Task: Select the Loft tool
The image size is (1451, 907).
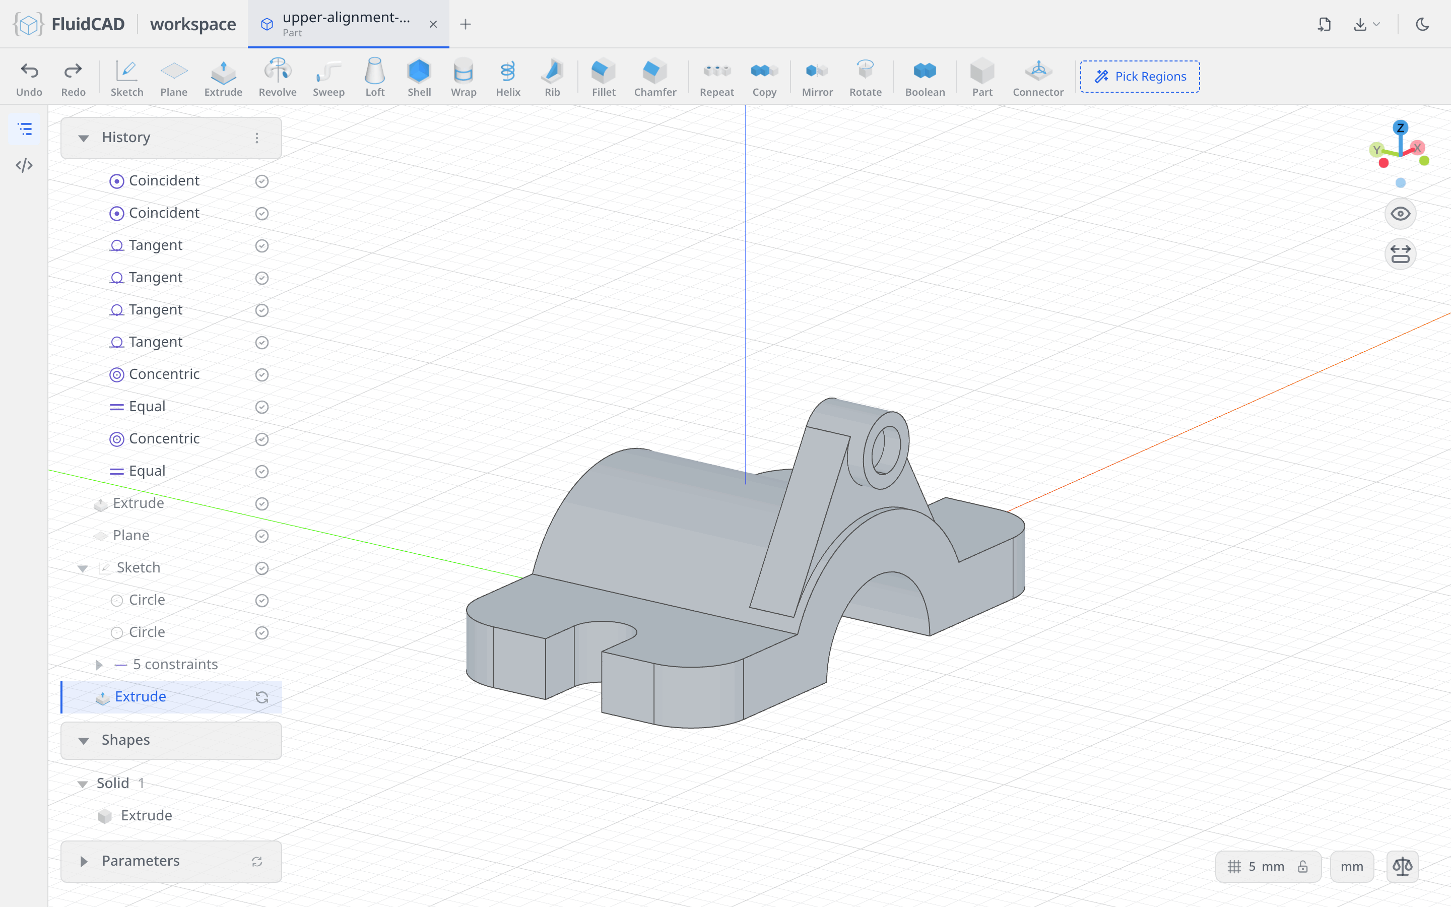Action: pyautogui.click(x=375, y=78)
